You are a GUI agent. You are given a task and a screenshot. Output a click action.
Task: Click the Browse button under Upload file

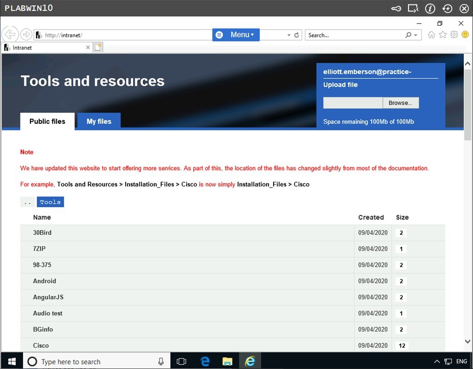[x=400, y=102]
